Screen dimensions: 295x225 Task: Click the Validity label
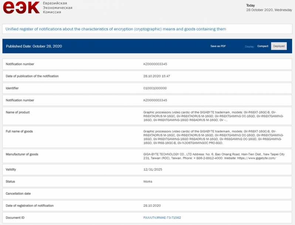[x=11, y=170]
